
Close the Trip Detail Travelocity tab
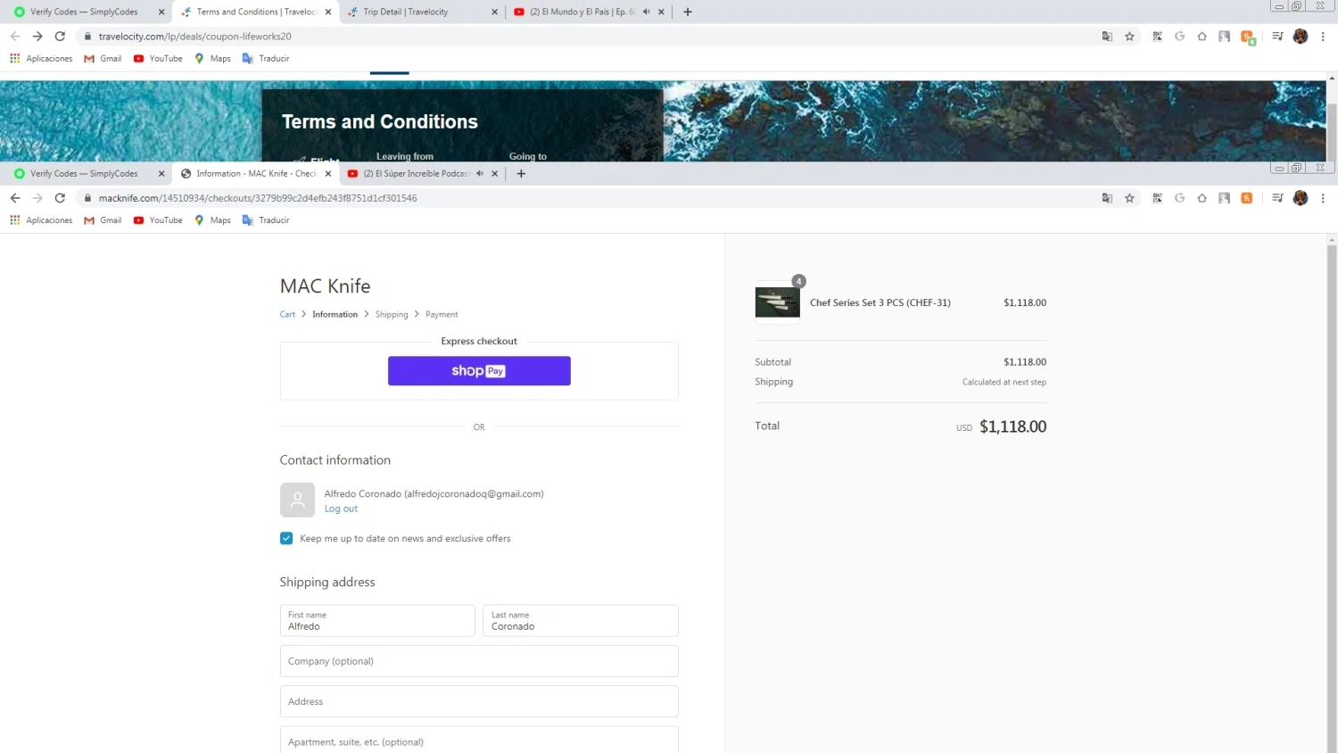(x=495, y=12)
